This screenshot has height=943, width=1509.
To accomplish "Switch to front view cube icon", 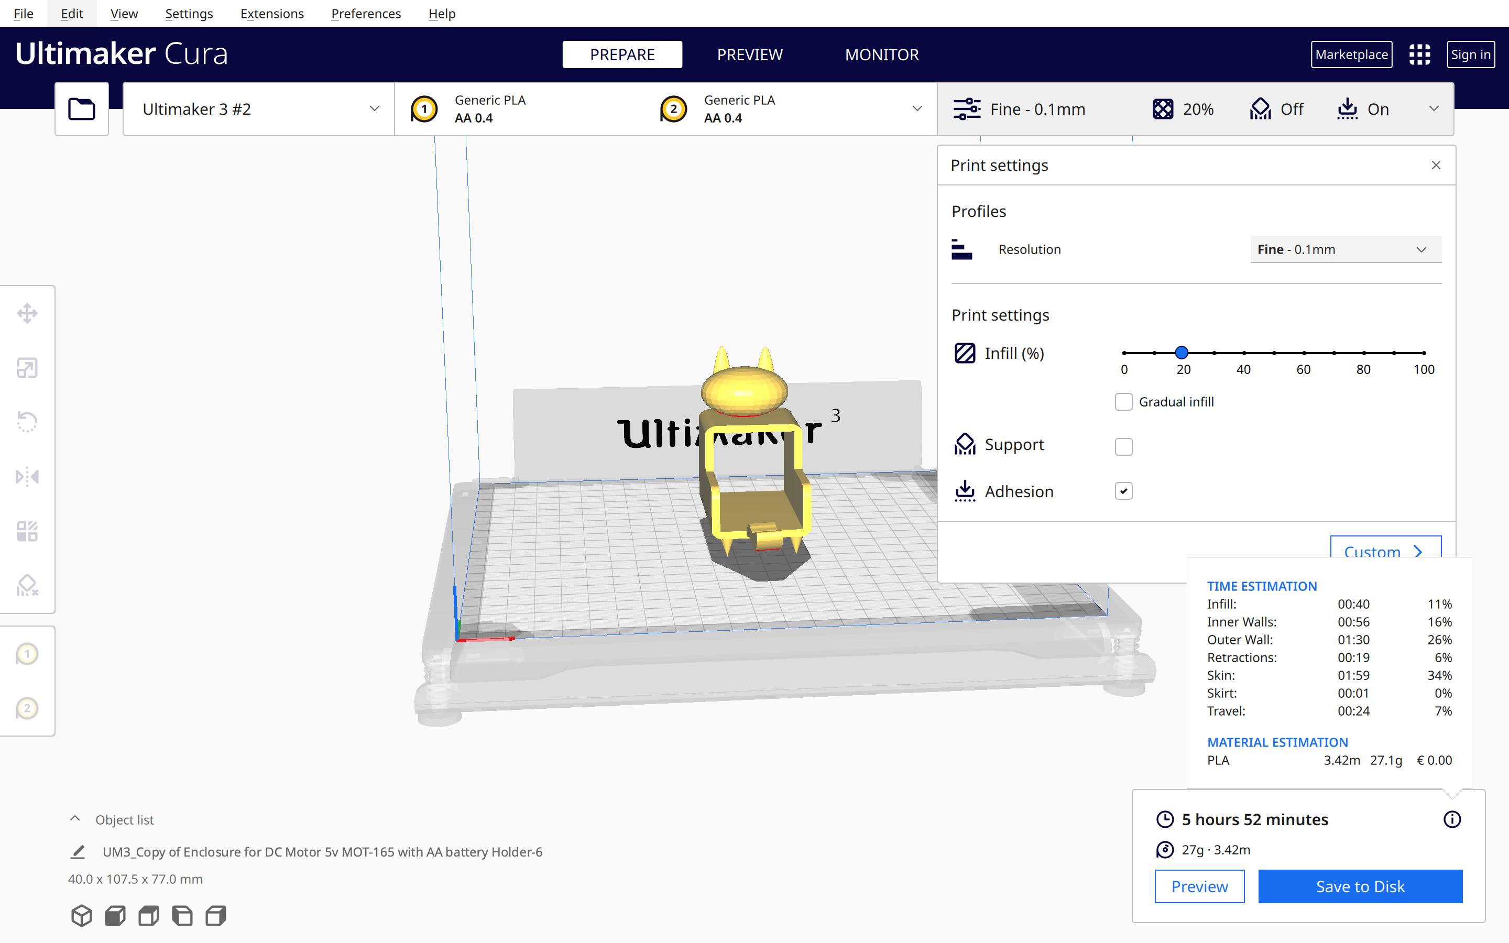I will 115,916.
